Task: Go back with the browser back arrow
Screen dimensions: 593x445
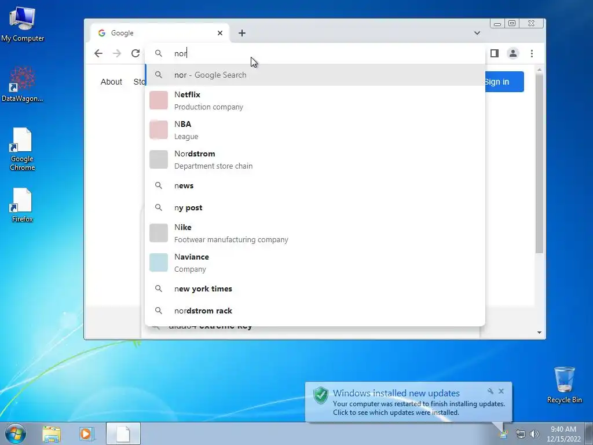Action: 98,53
